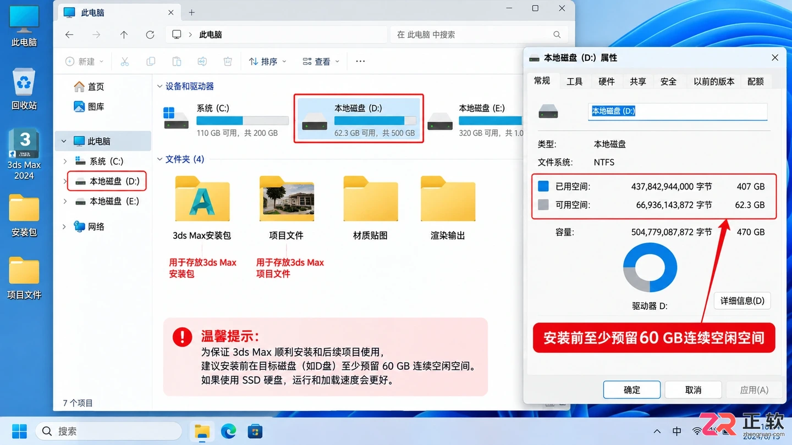Open Microsoft Store from the taskbar

(x=255, y=431)
